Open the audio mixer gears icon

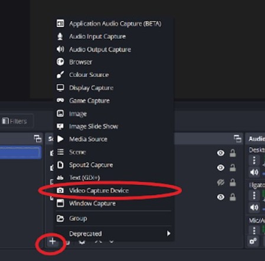pos(253,241)
